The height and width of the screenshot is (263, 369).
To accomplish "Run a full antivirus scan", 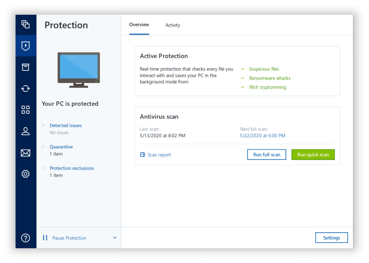I will click(x=266, y=154).
